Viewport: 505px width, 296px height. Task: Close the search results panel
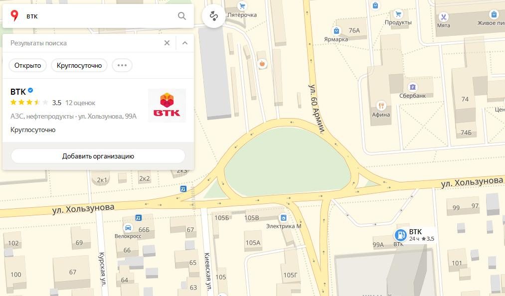[167, 43]
